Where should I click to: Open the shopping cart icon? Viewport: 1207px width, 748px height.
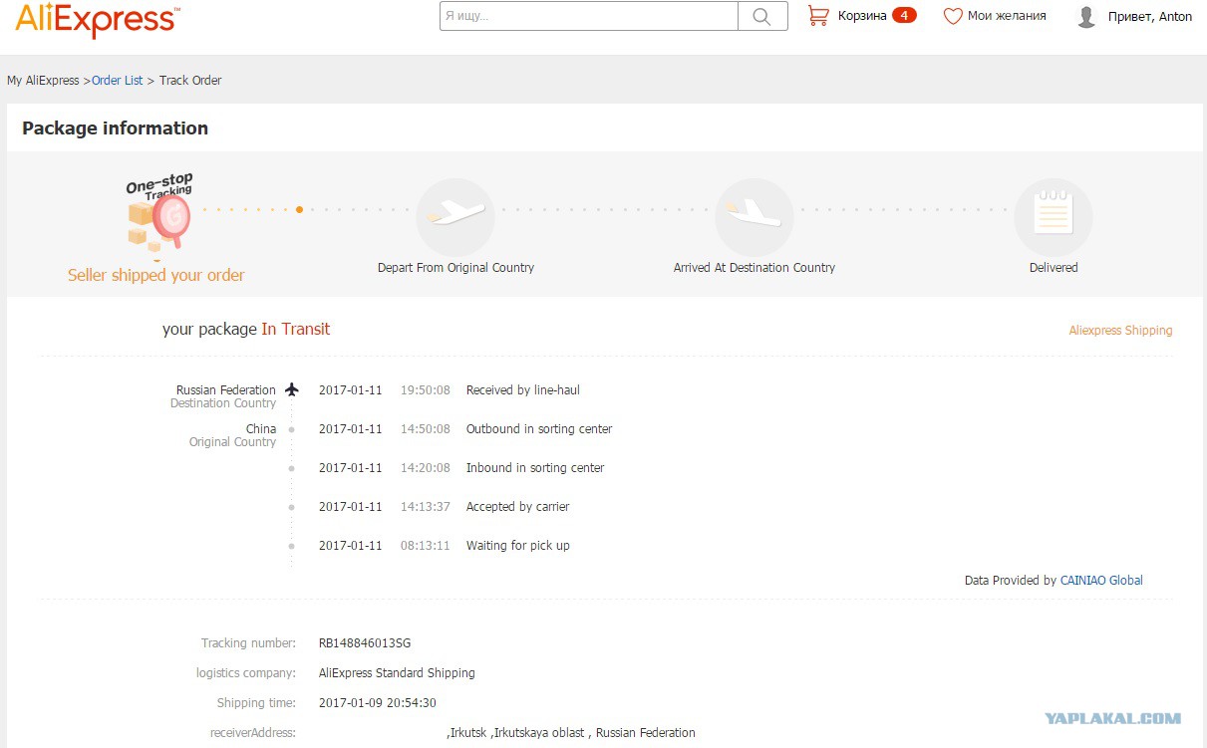click(818, 15)
